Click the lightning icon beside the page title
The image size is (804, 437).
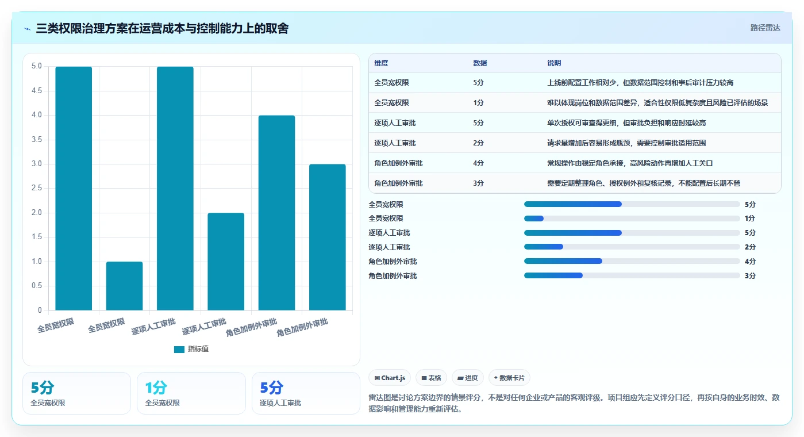click(x=27, y=29)
